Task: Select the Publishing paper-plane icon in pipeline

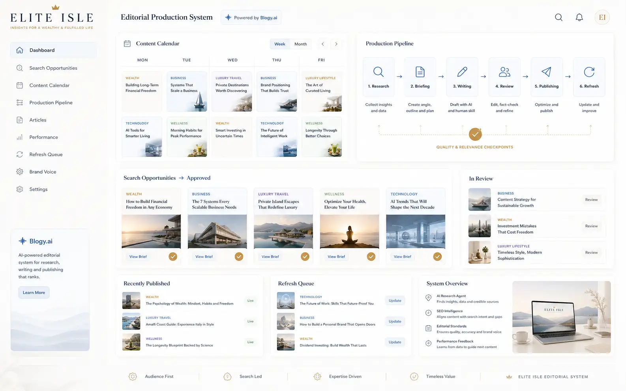Action: pyautogui.click(x=546, y=72)
